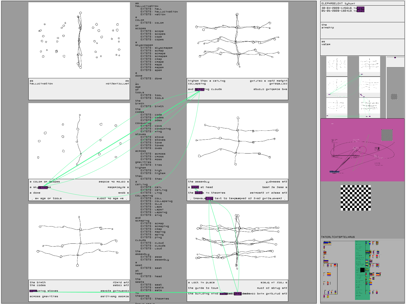Open the 30-04-2020-145618 file entry
Image resolution: width=406 pixels, height=304 pixels.
[343, 8]
